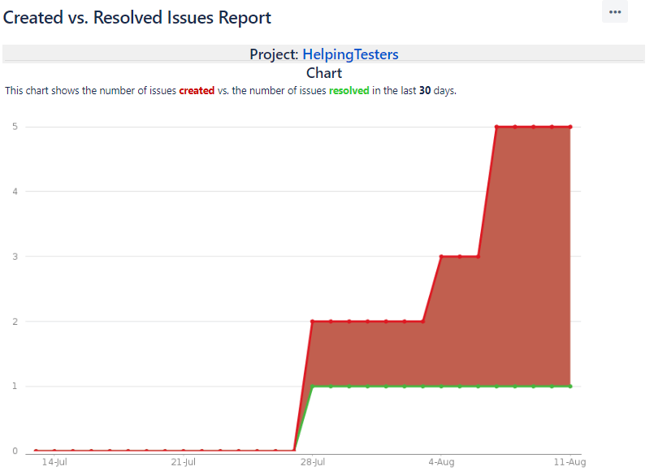Select the red created point on 4-Aug

[x=441, y=257]
